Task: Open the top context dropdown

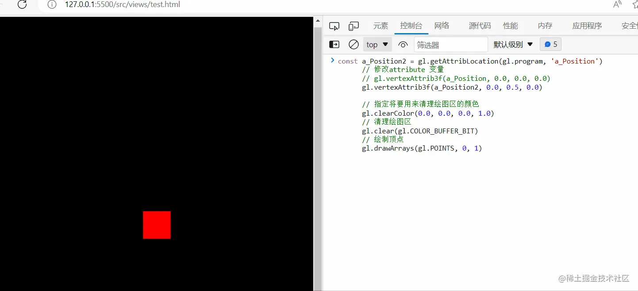Action: tap(377, 44)
